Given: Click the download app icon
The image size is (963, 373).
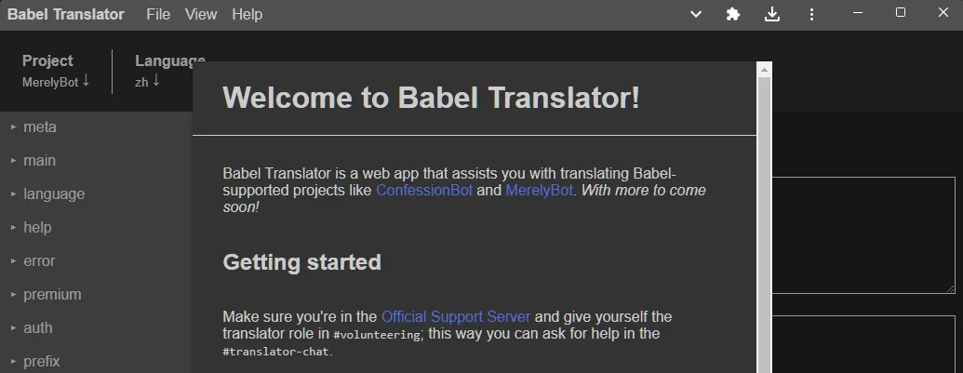Looking at the screenshot, I should tap(772, 14).
